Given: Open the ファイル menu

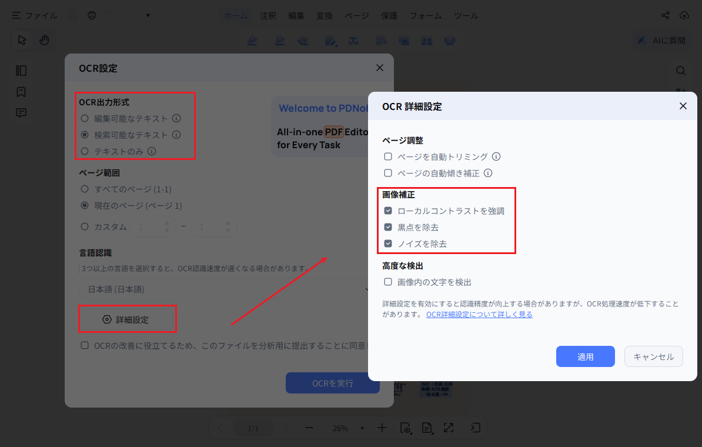Looking at the screenshot, I should 35,16.
